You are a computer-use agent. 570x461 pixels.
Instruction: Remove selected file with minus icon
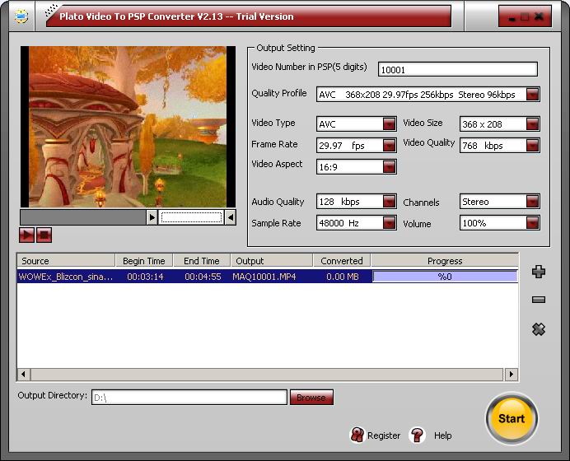click(x=539, y=300)
